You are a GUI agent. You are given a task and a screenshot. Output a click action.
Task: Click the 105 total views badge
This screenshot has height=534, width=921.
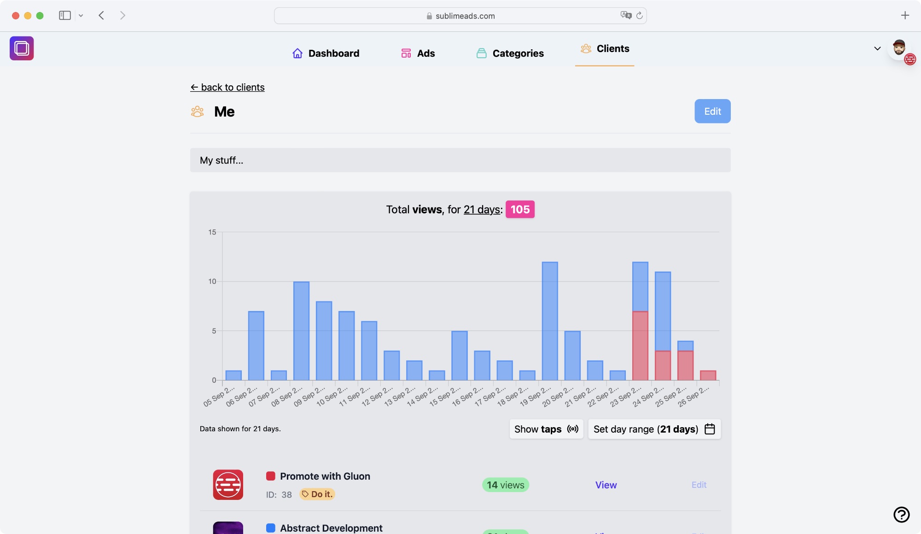[520, 210]
